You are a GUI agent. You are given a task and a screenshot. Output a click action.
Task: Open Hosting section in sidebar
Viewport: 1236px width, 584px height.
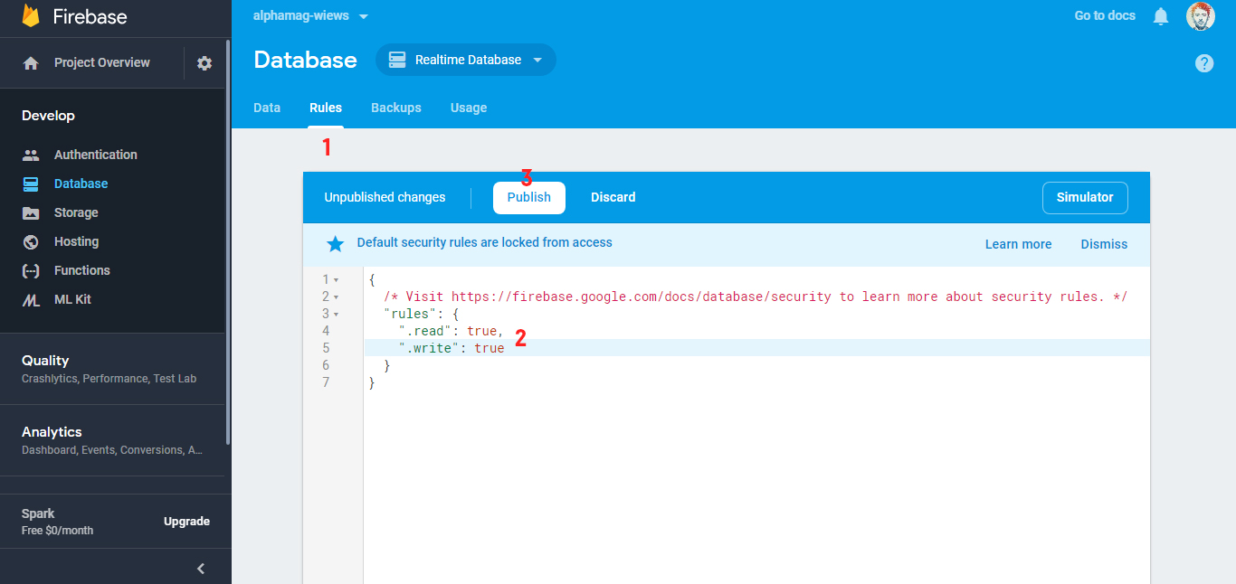click(x=77, y=241)
